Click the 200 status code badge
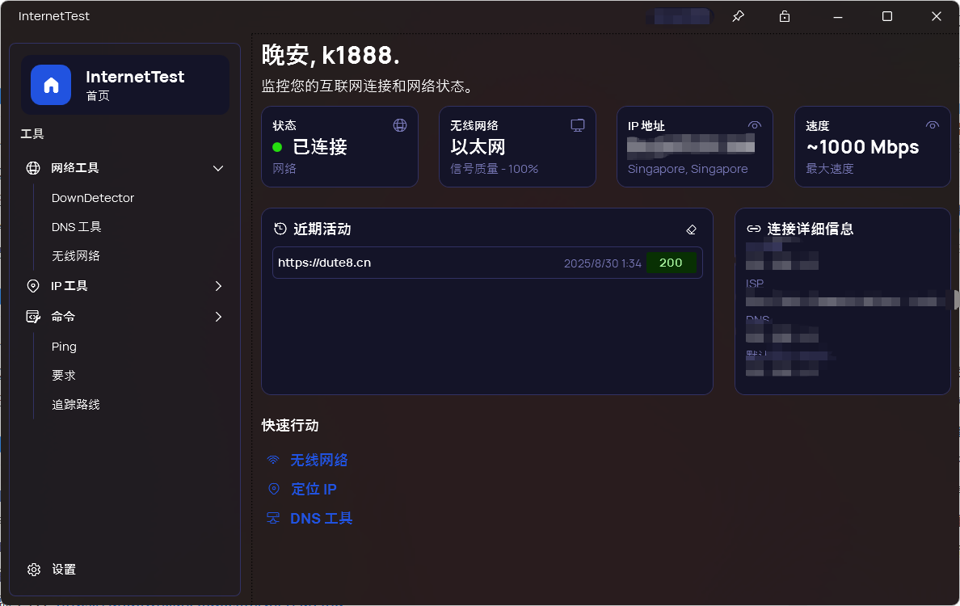The image size is (960, 606). [x=671, y=263]
